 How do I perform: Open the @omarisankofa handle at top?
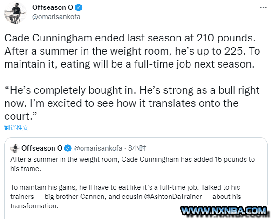coord(56,17)
